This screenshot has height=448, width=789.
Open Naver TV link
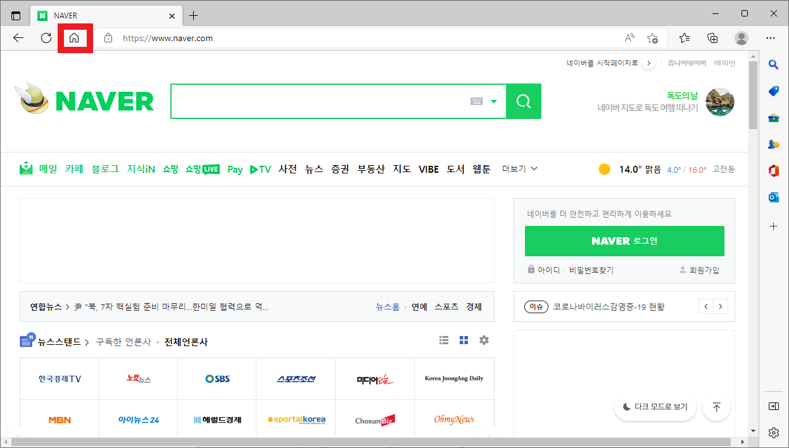pos(260,169)
